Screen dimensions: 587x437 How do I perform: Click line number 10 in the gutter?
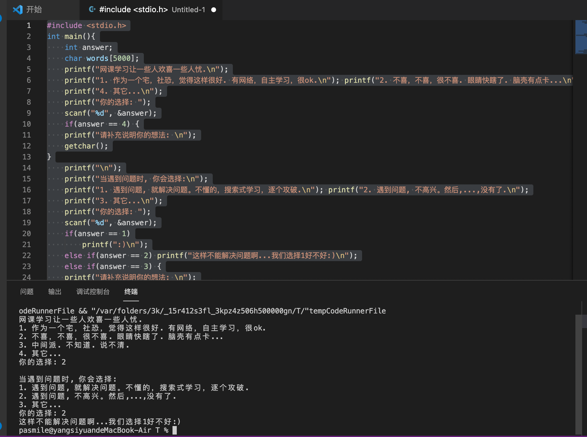[x=27, y=124]
